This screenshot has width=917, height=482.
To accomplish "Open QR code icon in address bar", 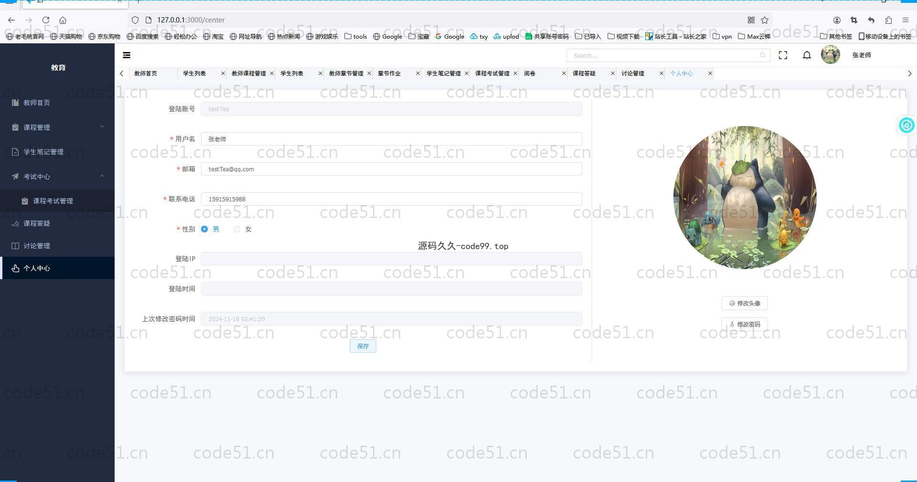I will point(751,20).
